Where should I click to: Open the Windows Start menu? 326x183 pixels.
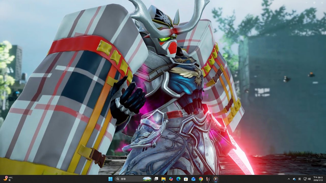[110, 179]
